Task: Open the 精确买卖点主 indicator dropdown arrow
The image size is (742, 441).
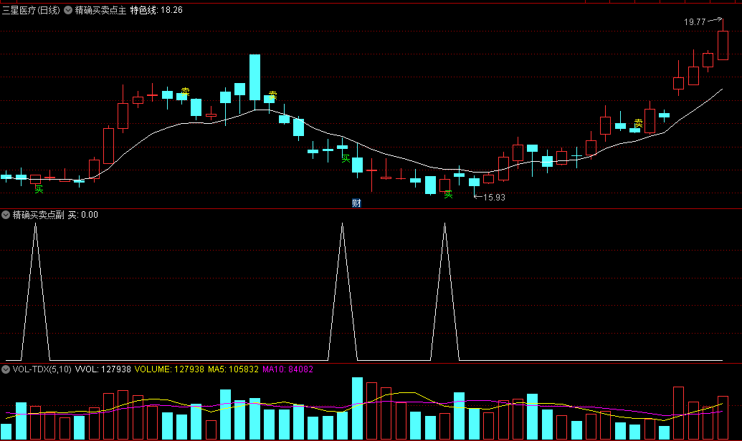Action: coord(68,10)
